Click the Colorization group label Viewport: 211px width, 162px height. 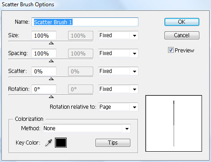(29, 119)
